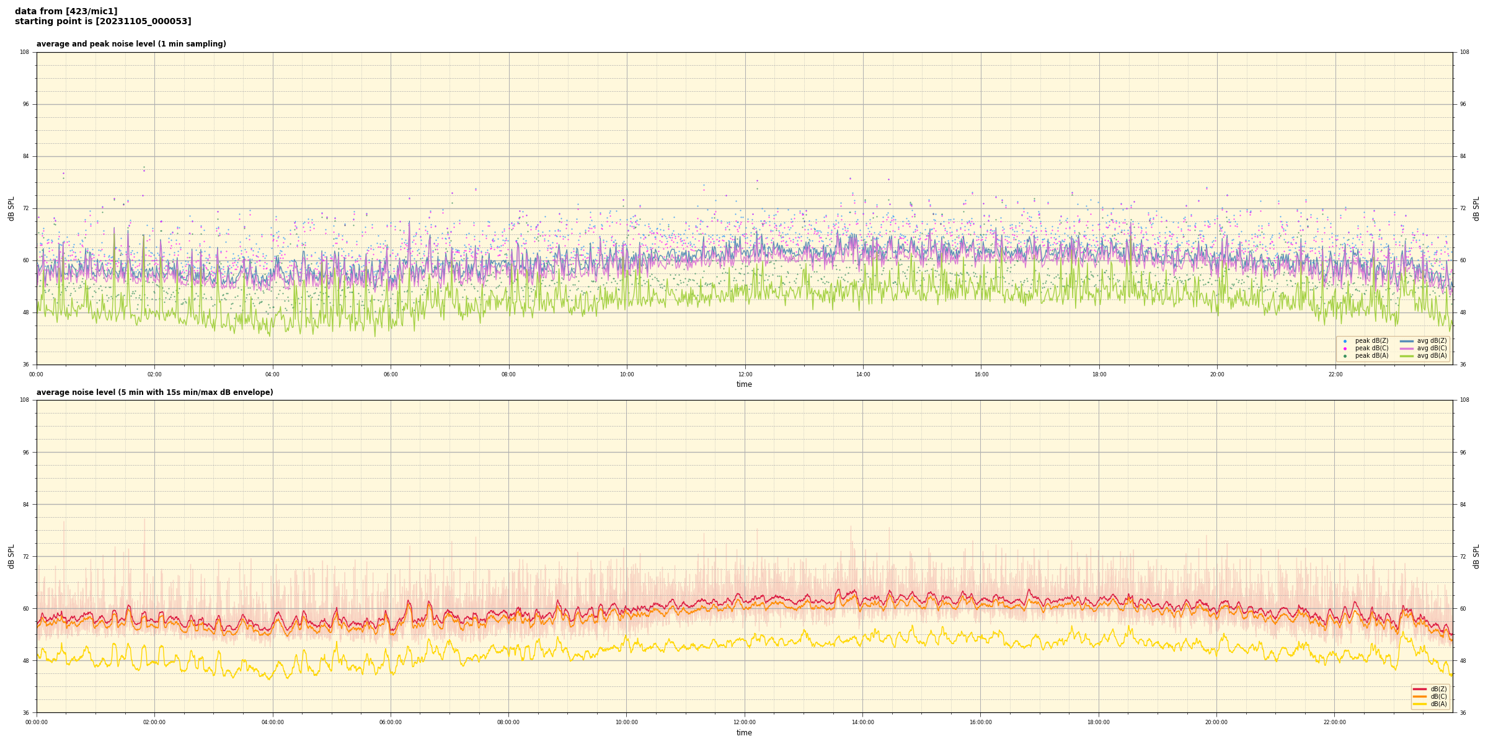Click the blue peak dB(Z) legend dot
Viewport: 1488px width, 744px height.
pos(1345,341)
